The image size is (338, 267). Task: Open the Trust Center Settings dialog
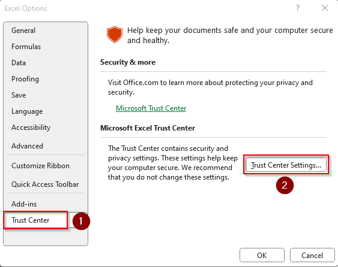coord(286,165)
